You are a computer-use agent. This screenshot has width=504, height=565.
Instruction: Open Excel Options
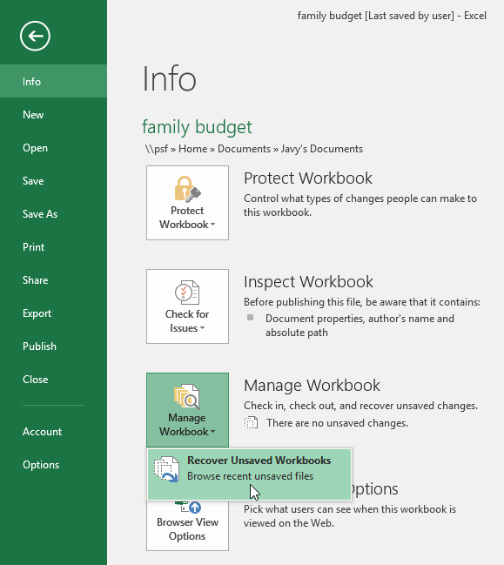53,465
